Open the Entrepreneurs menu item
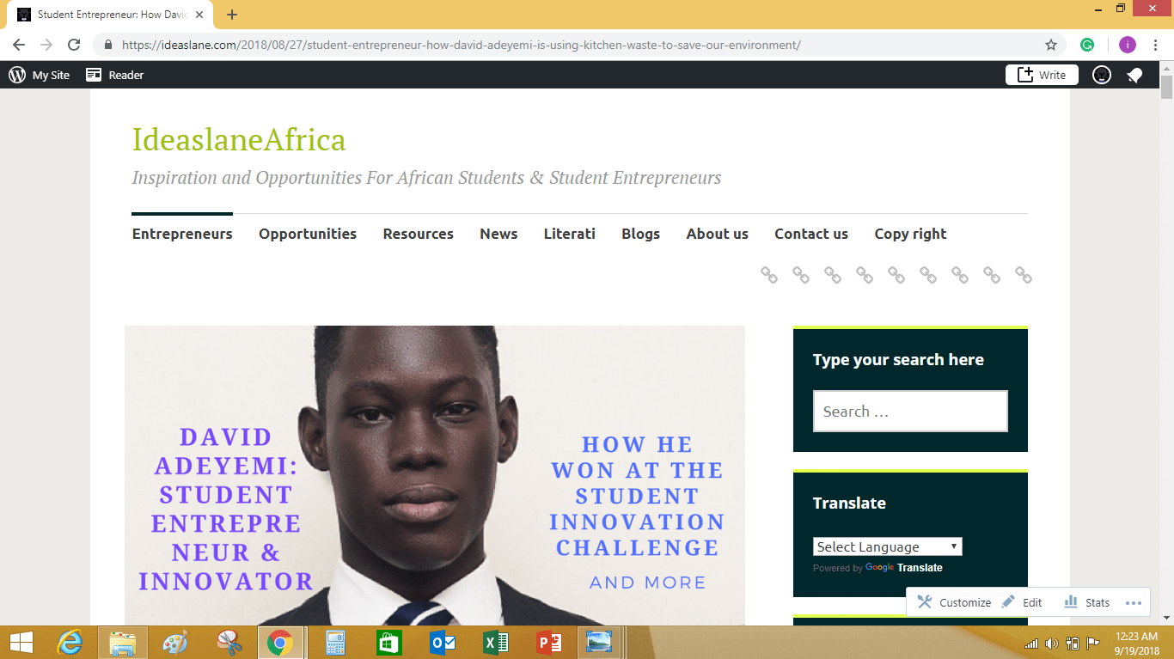The image size is (1174, 659). (182, 234)
